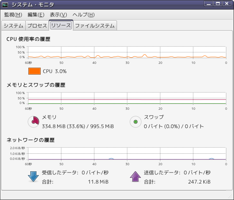Open the ヘルプ(H) menu
The width and height of the screenshot is (234, 200).
pyautogui.click(x=84, y=15)
